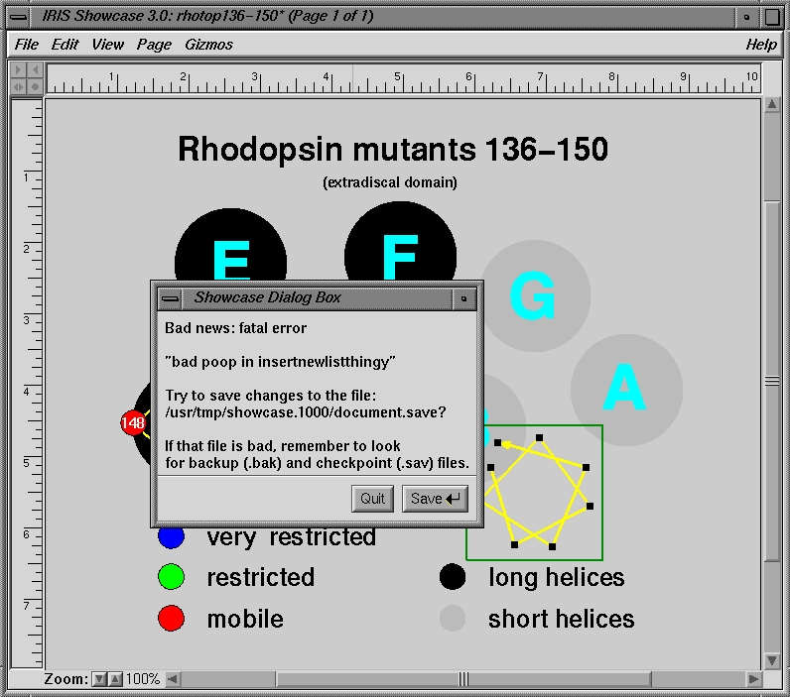Click the vertical scrollbar up arrow
790x697 pixels.
point(772,105)
